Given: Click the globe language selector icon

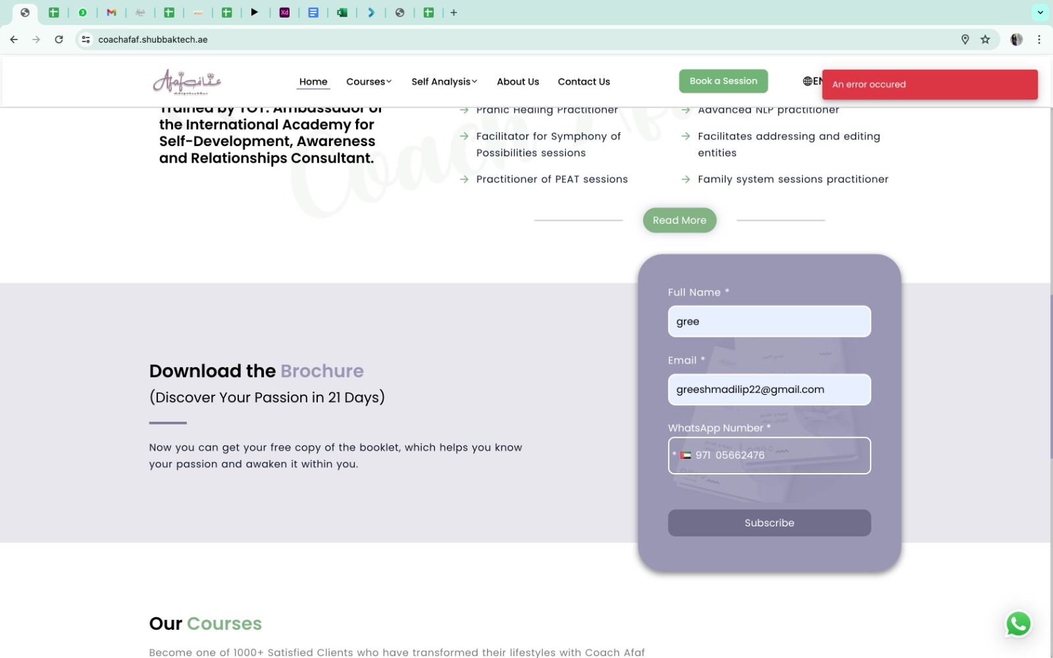Looking at the screenshot, I should [808, 81].
